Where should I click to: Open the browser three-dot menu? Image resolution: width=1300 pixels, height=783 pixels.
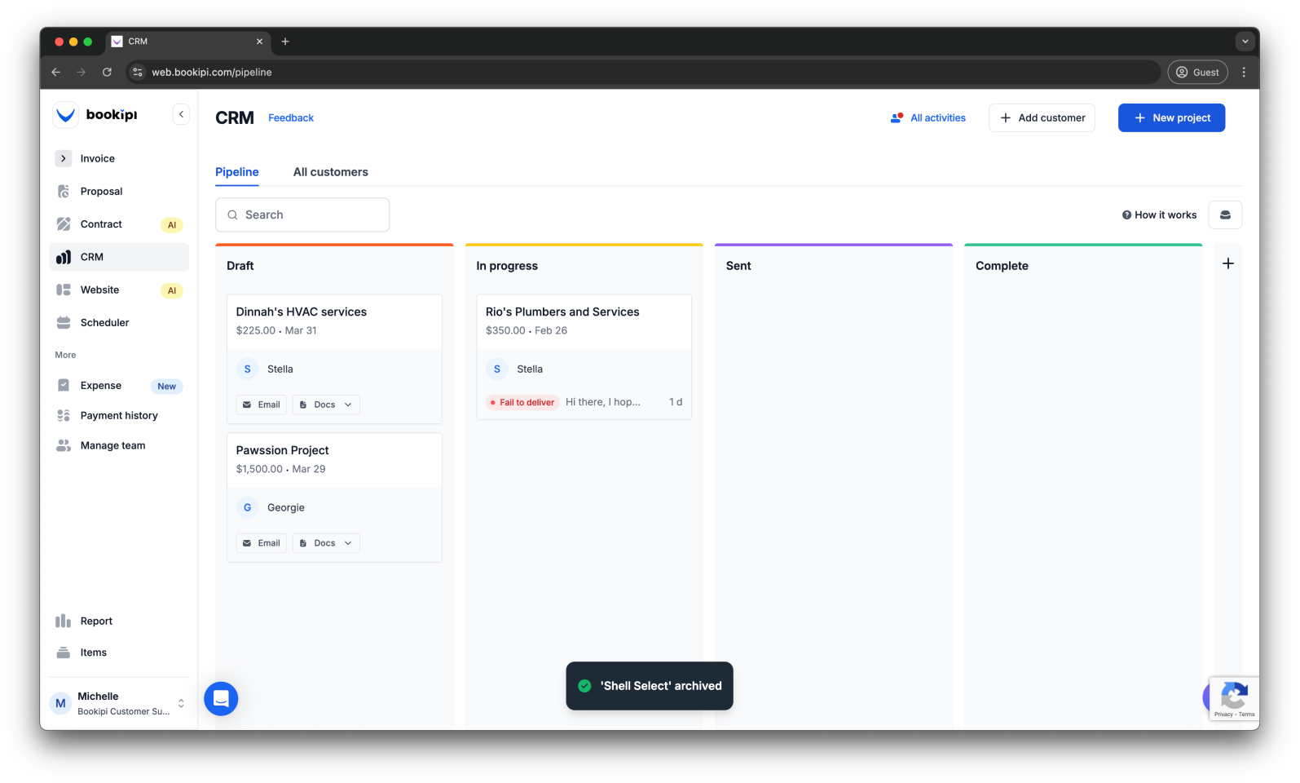click(x=1244, y=73)
